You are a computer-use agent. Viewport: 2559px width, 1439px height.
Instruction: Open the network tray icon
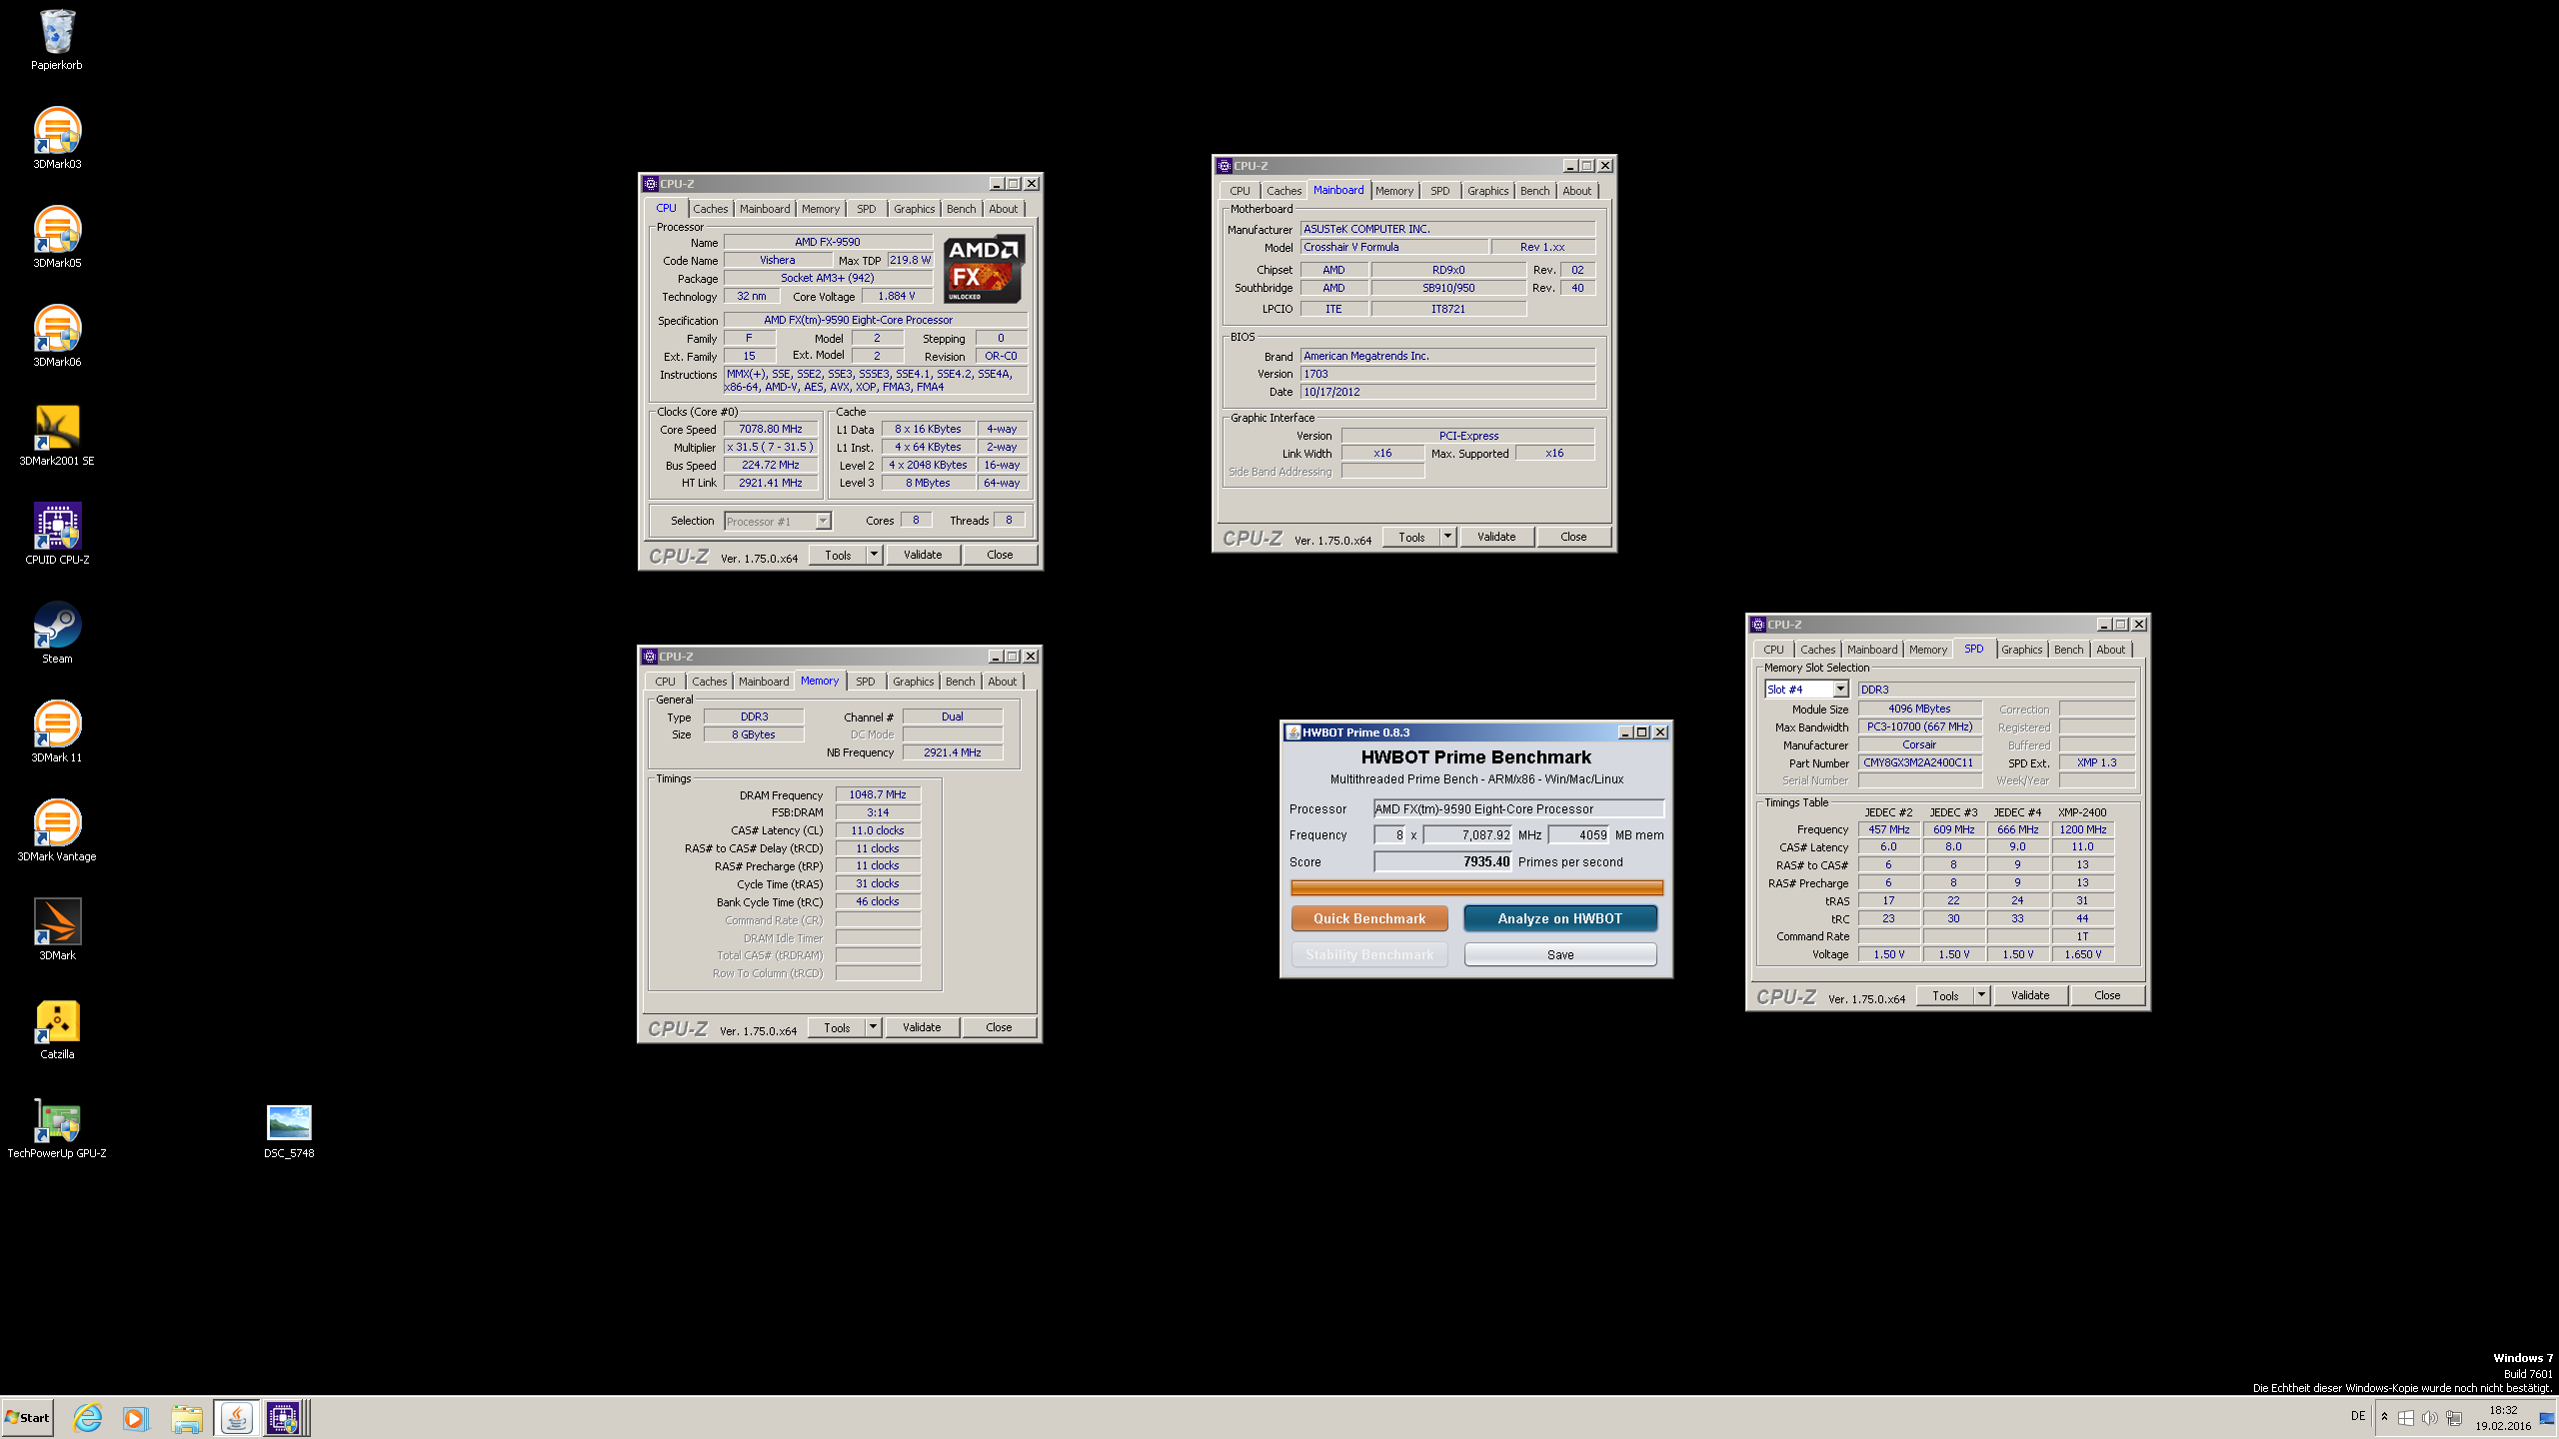[x=2453, y=1417]
